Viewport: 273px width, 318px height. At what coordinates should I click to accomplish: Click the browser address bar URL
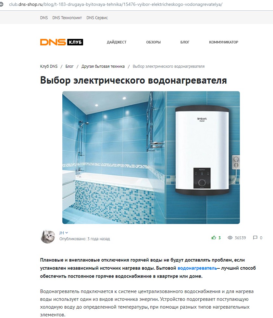point(116,4)
